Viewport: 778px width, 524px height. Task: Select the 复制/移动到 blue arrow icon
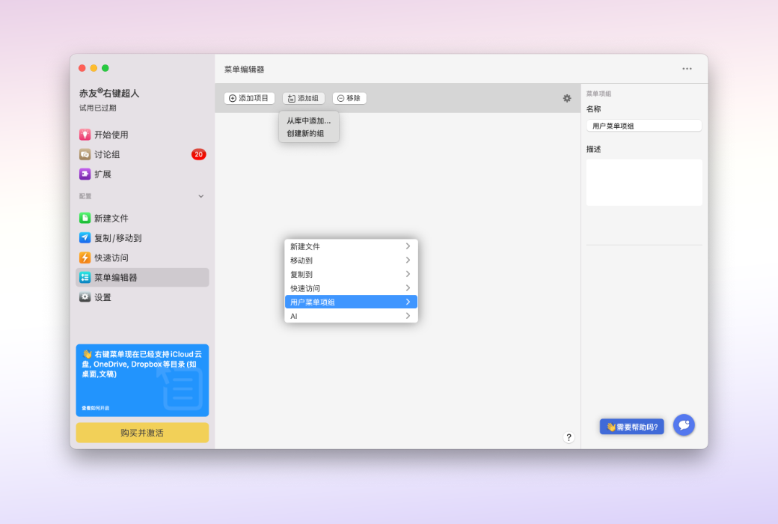85,238
